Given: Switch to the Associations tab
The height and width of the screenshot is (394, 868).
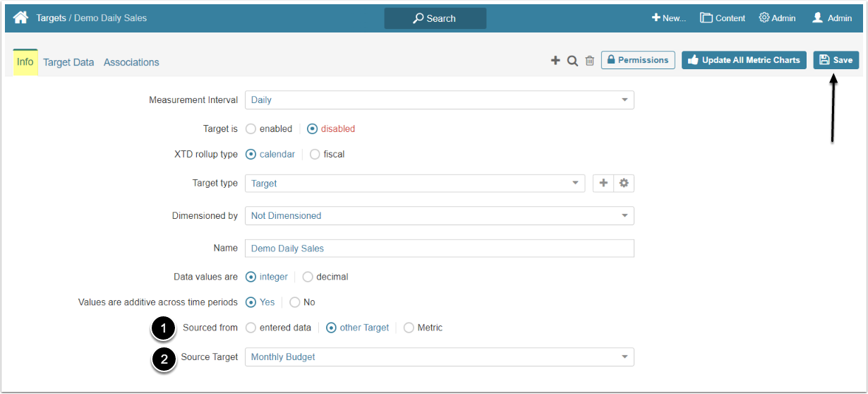Looking at the screenshot, I should (131, 62).
